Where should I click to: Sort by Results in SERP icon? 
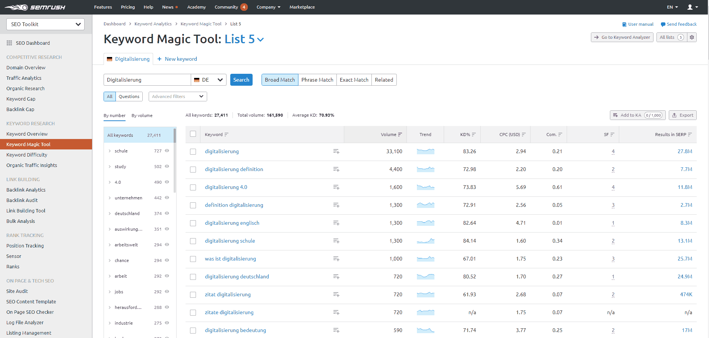pyautogui.click(x=690, y=135)
